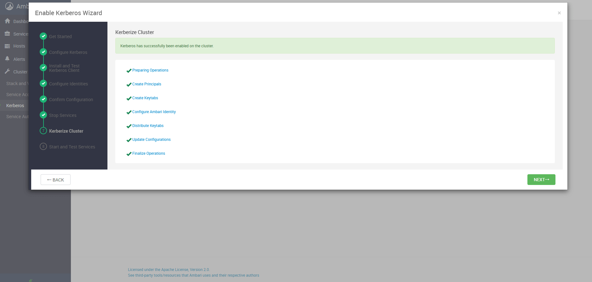Click the Install and Test Kerberos Client check icon
Screen dimensions: 592x282
[43, 68]
